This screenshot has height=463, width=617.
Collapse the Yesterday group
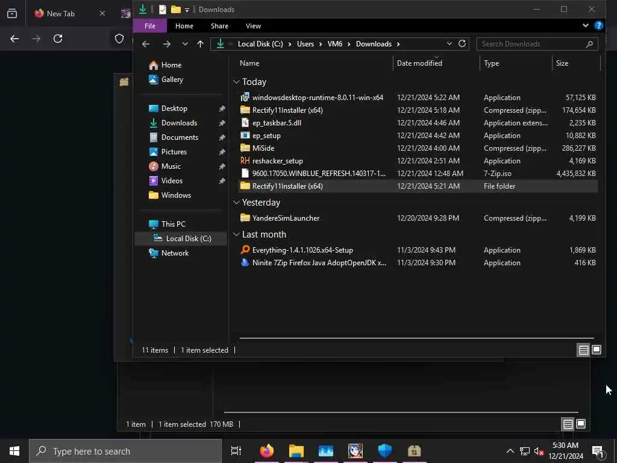pos(236,203)
